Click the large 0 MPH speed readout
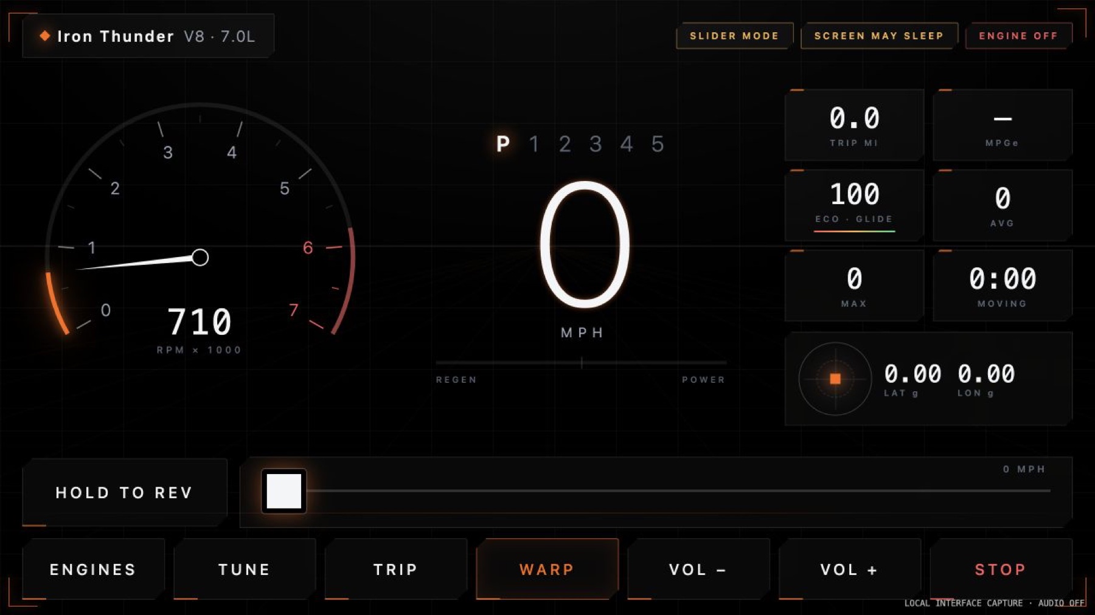1095x615 pixels. (x=585, y=244)
